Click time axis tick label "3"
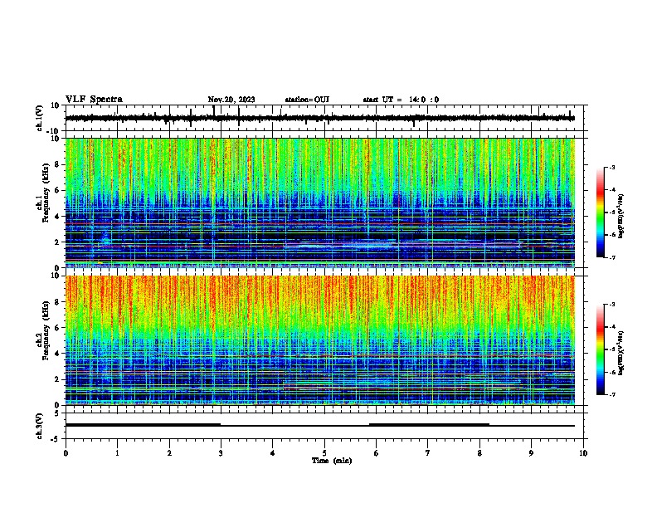This screenshot has height=508, width=657. pyautogui.click(x=221, y=453)
